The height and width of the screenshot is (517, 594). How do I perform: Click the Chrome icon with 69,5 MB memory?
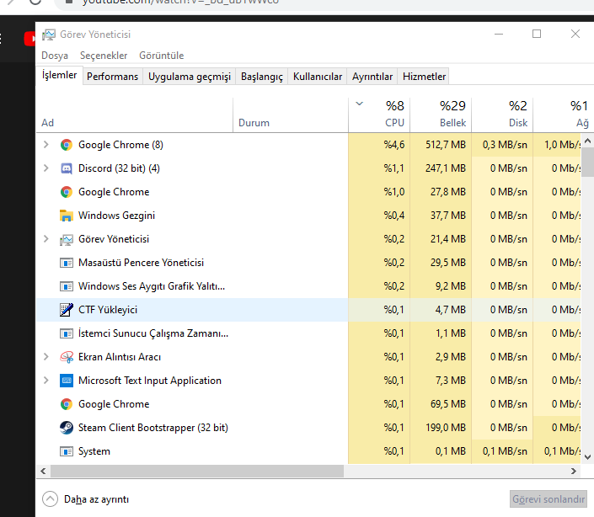[67, 404]
